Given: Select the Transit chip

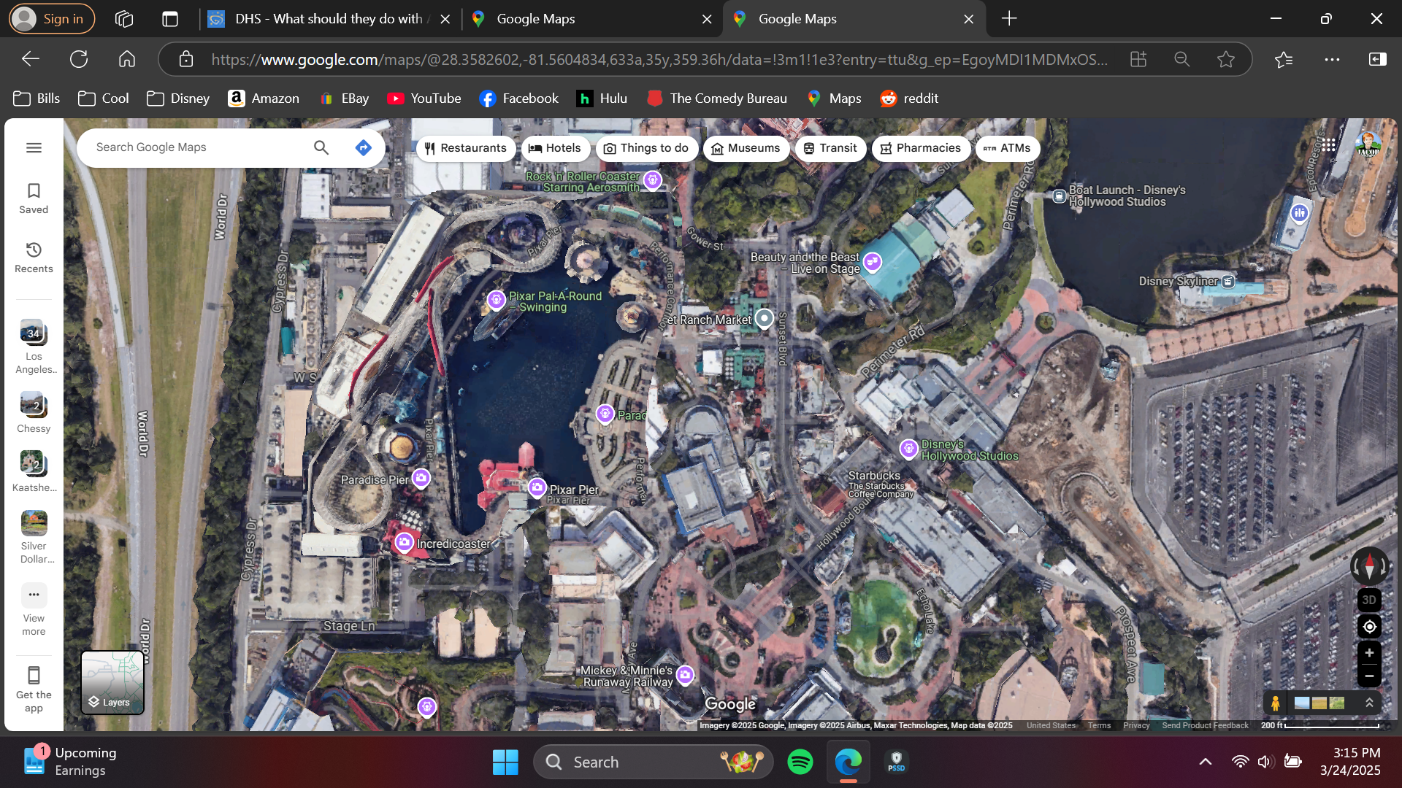Looking at the screenshot, I should pyautogui.click(x=830, y=148).
